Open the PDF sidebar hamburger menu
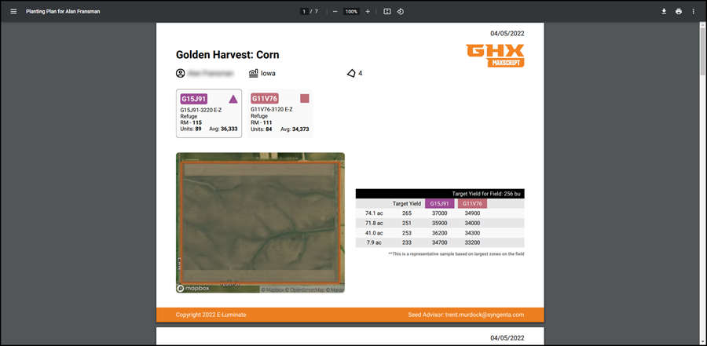The width and height of the screenshot is (707, 346). tap(13, 11)
